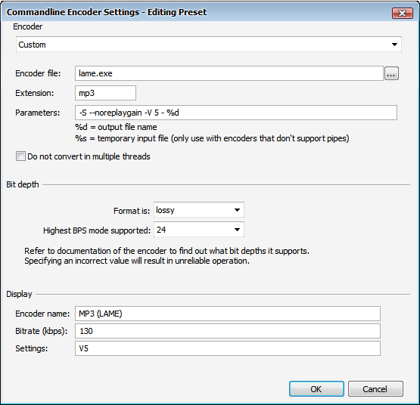Confirm settings with the OK button
This screenshot has width=420, height=405.
[x=316, y=389]
